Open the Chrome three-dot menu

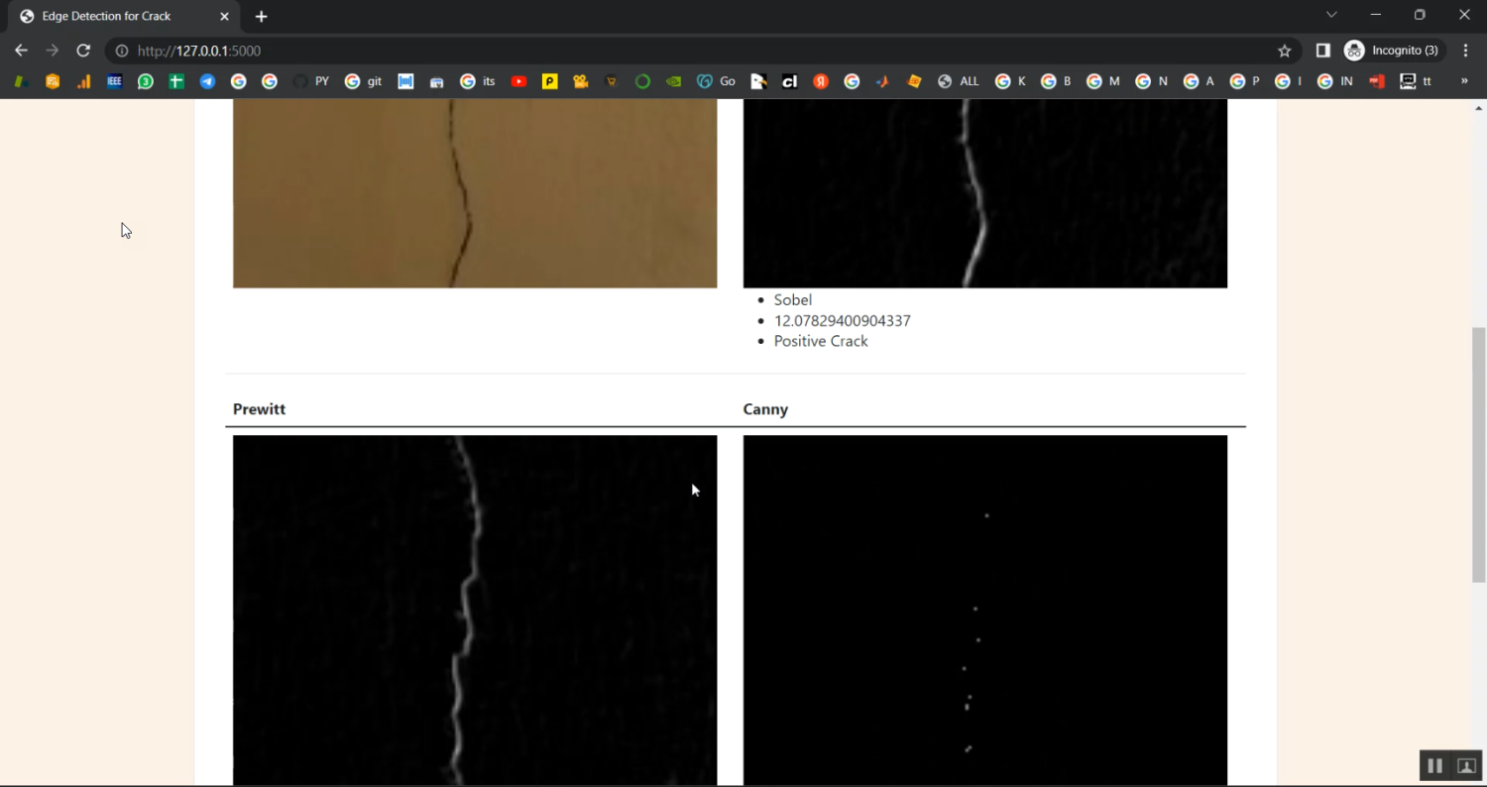click(x=1465, y=51)
